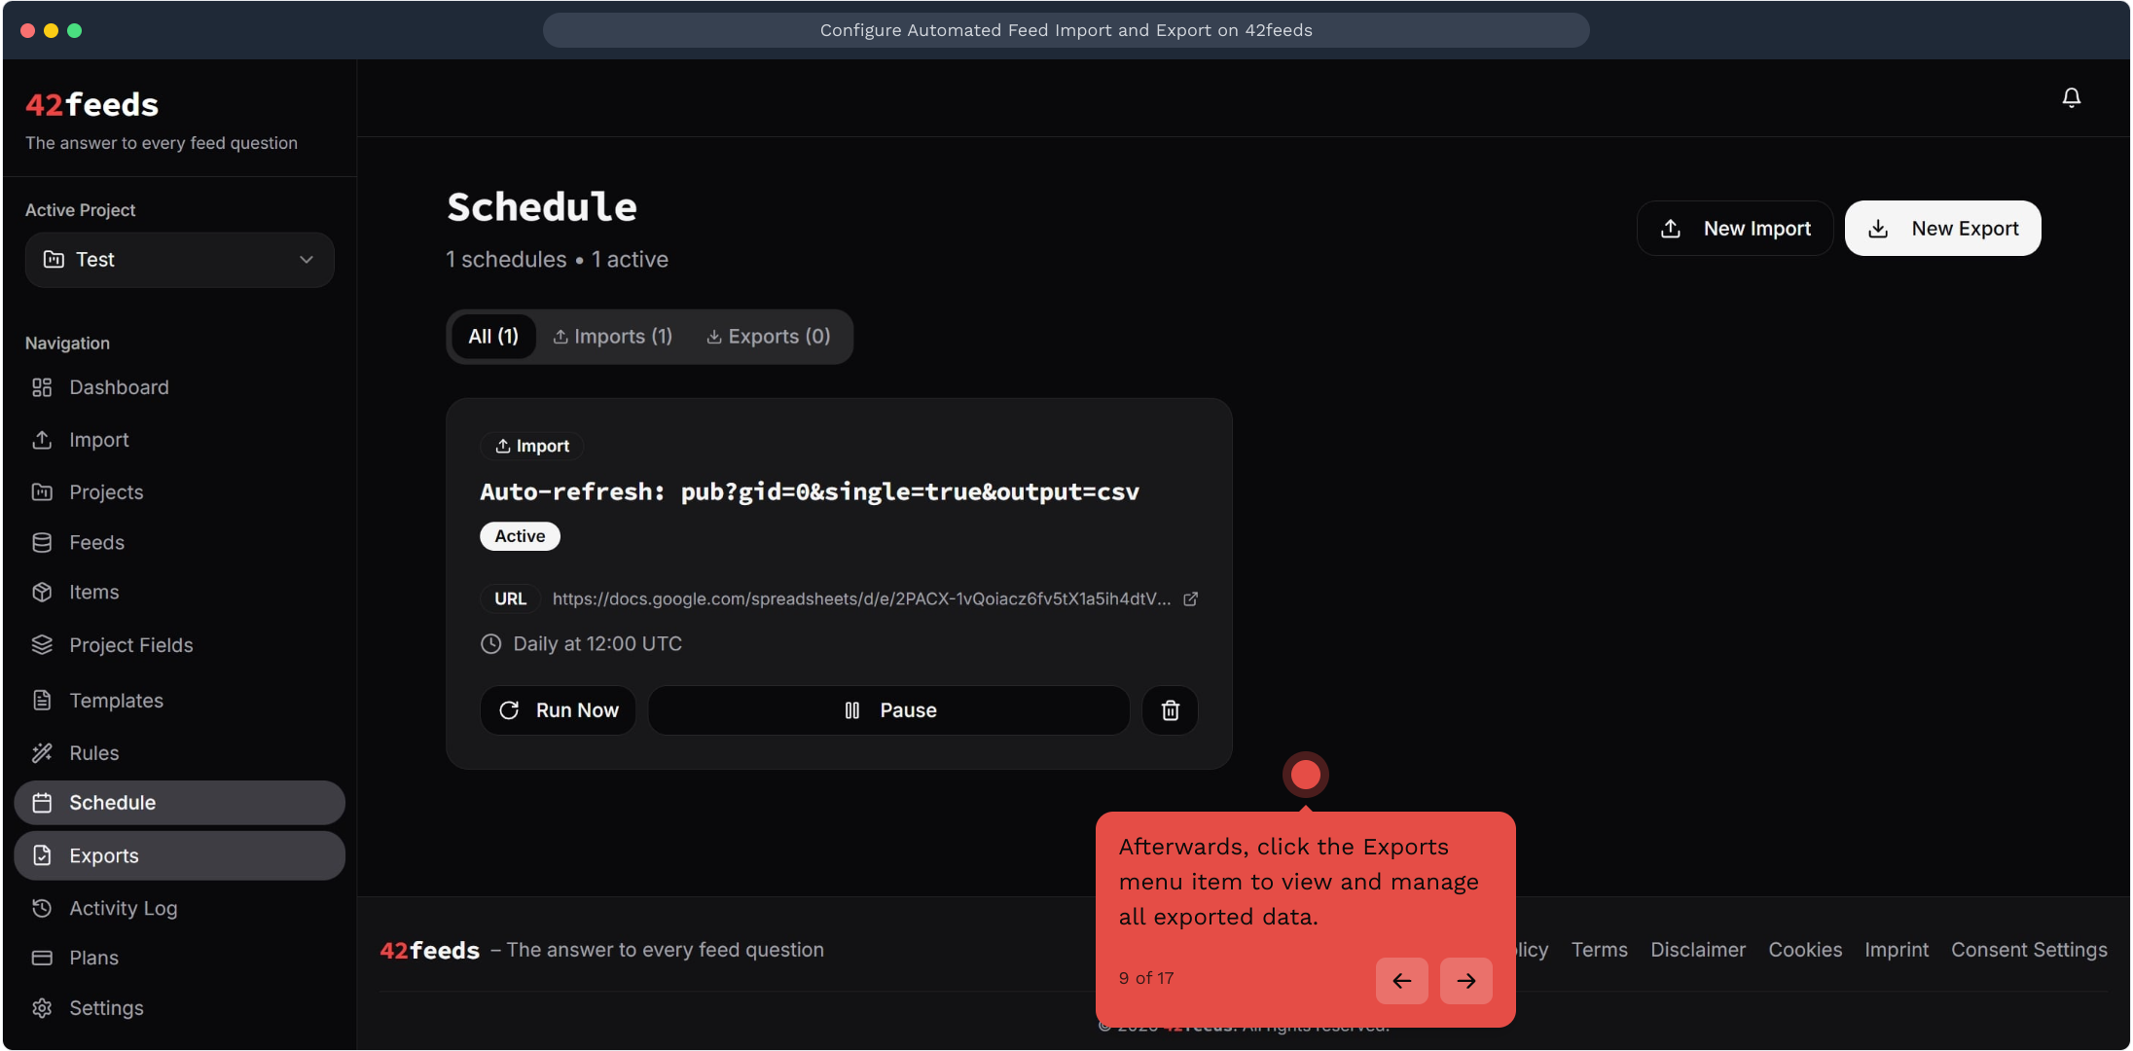Screen dimensions: 2133x1051
Task: Advance tour with right arrow
Action: (1465, 981)
